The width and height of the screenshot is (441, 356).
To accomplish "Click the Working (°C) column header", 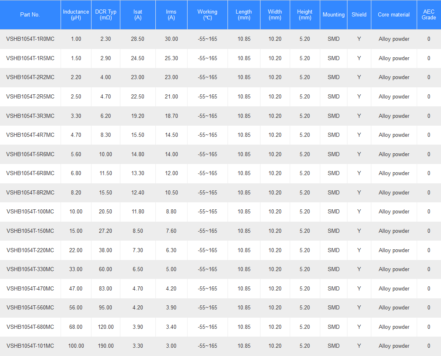I will pyautogui.click(x=208, y=14).
